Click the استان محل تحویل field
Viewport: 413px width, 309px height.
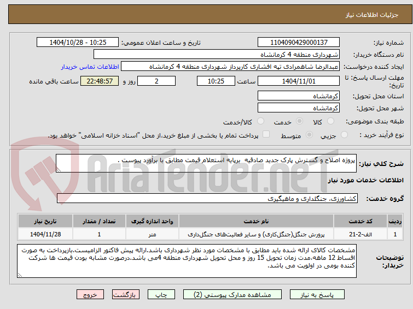click(x=299, y=96)
